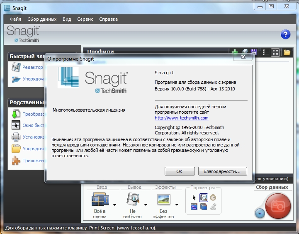Click the Многопользовательская лицензия text
This screenshot has width=299, height=234.
coord(89,110)
